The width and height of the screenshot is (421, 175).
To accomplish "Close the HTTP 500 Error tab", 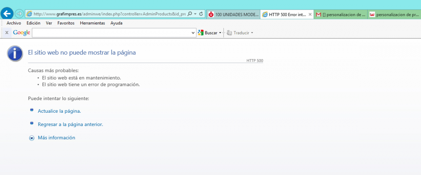I will pyautogui.click(x=310, y=15).
